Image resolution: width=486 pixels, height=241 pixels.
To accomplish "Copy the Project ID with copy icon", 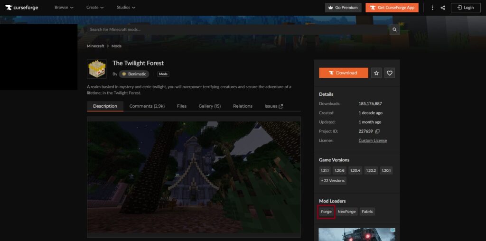I will click(377, 131).
